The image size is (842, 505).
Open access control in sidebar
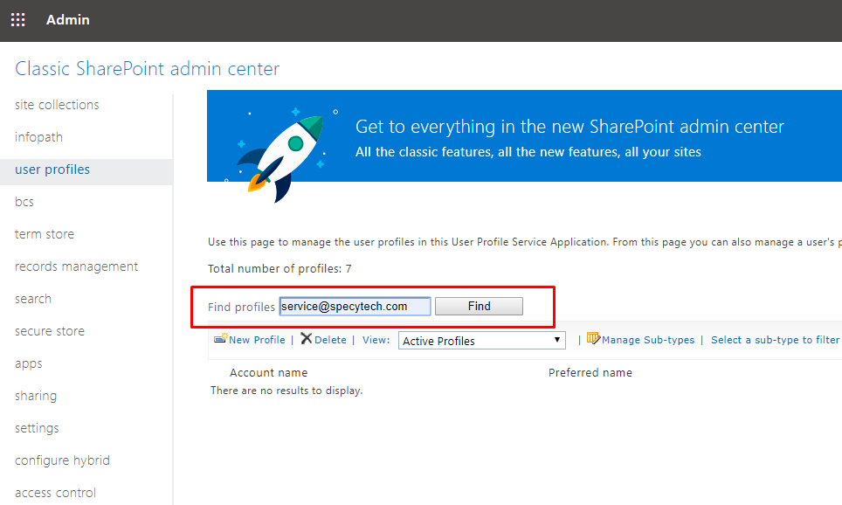(x=55, y=493)
